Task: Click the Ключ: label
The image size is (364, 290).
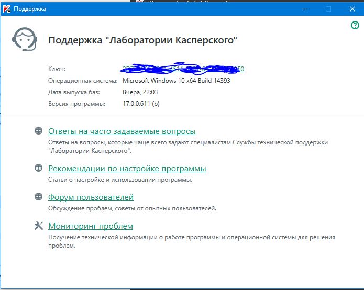Action: 57,69
